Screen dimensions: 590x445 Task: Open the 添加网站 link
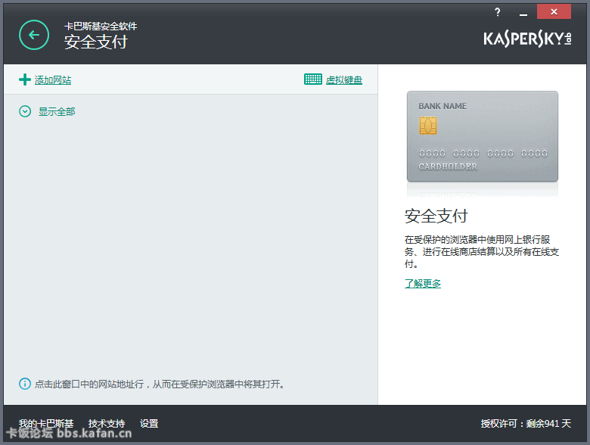pos(53,79)
